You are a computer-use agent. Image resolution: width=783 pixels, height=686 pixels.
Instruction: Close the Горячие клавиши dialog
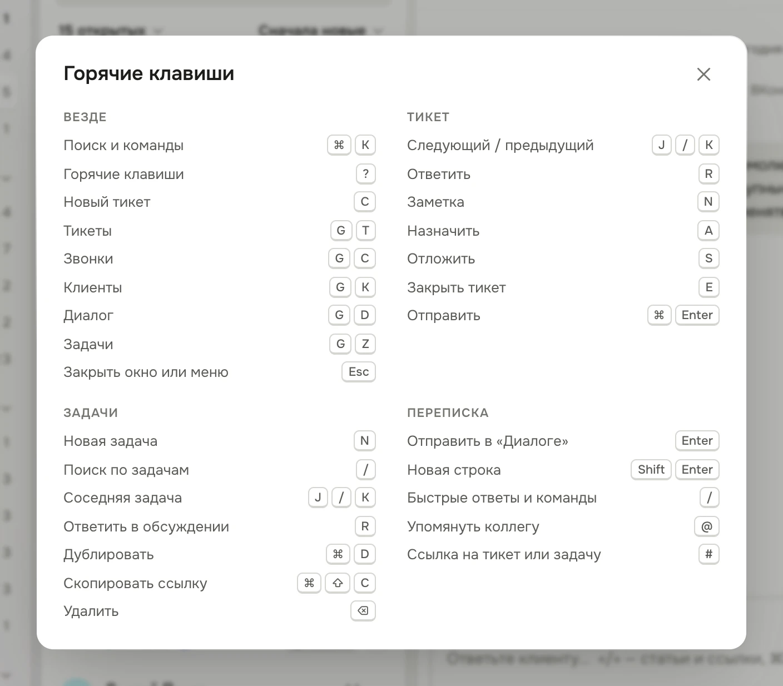tap(703, 74)
